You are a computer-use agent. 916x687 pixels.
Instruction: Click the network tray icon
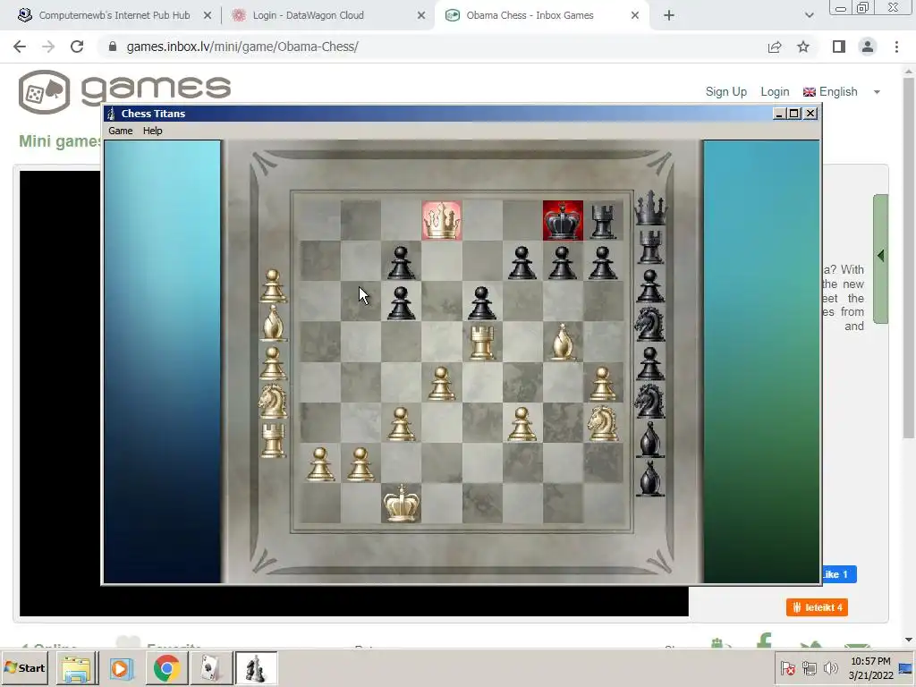(809, 668)
